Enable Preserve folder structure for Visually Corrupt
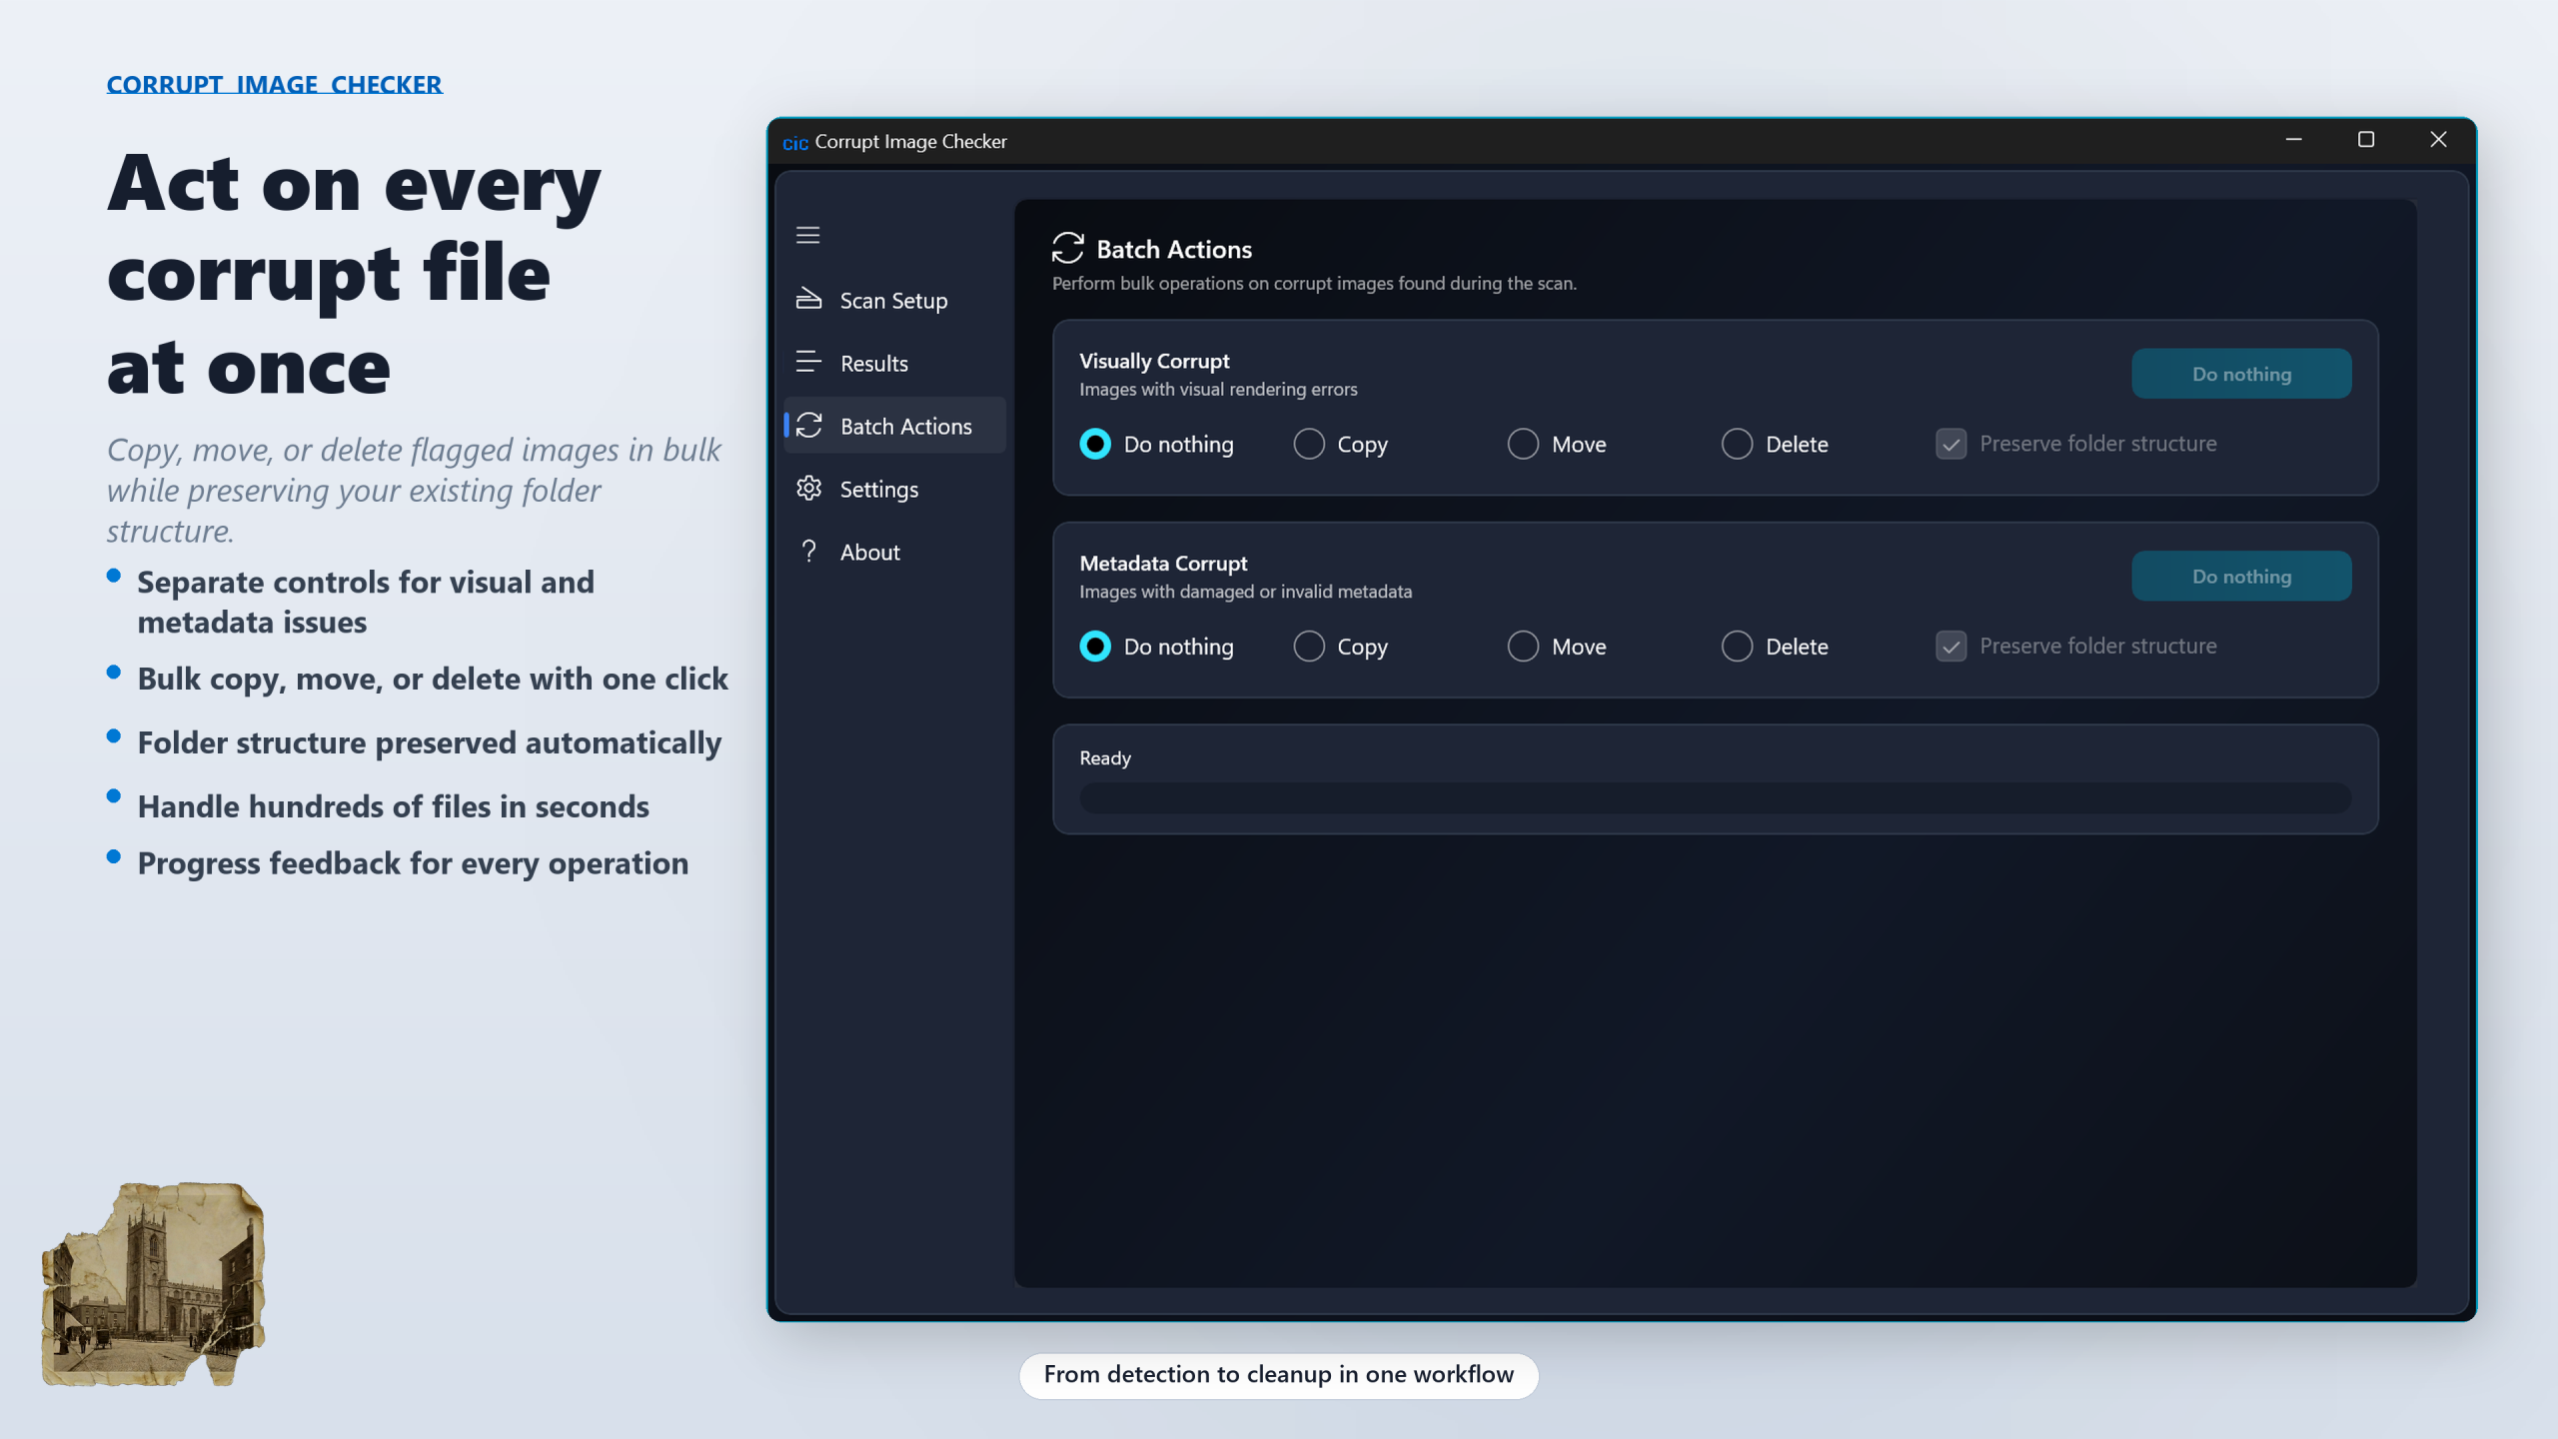2558x1439 pixels. pos(1951,443)
